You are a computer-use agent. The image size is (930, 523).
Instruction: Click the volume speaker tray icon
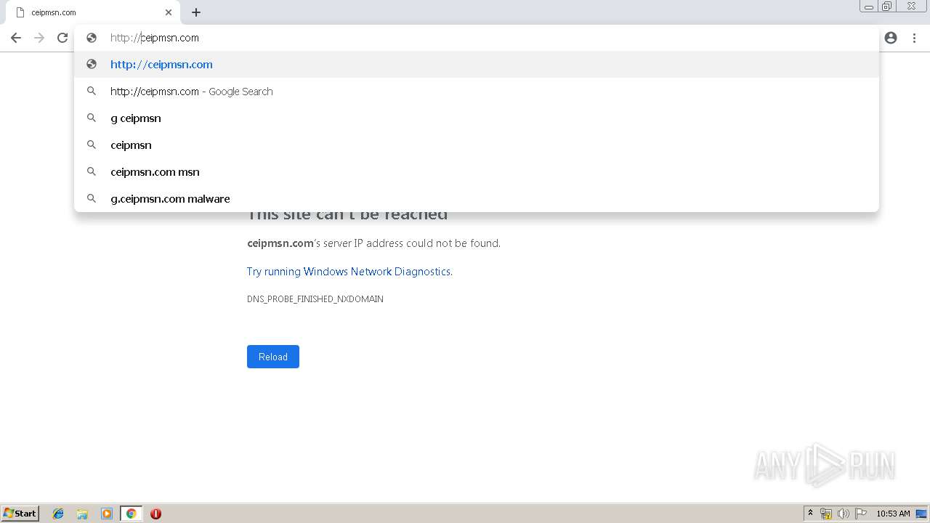pyautogui.click(x=844, y=514)
